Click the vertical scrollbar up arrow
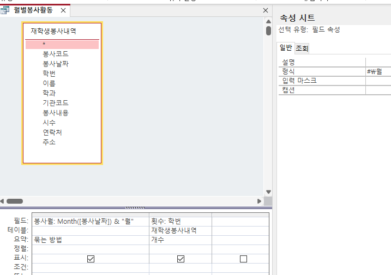 (268, 21)
